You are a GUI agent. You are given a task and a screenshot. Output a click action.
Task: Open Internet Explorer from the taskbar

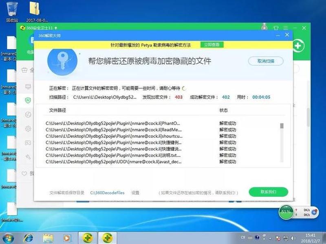[28, 238]
